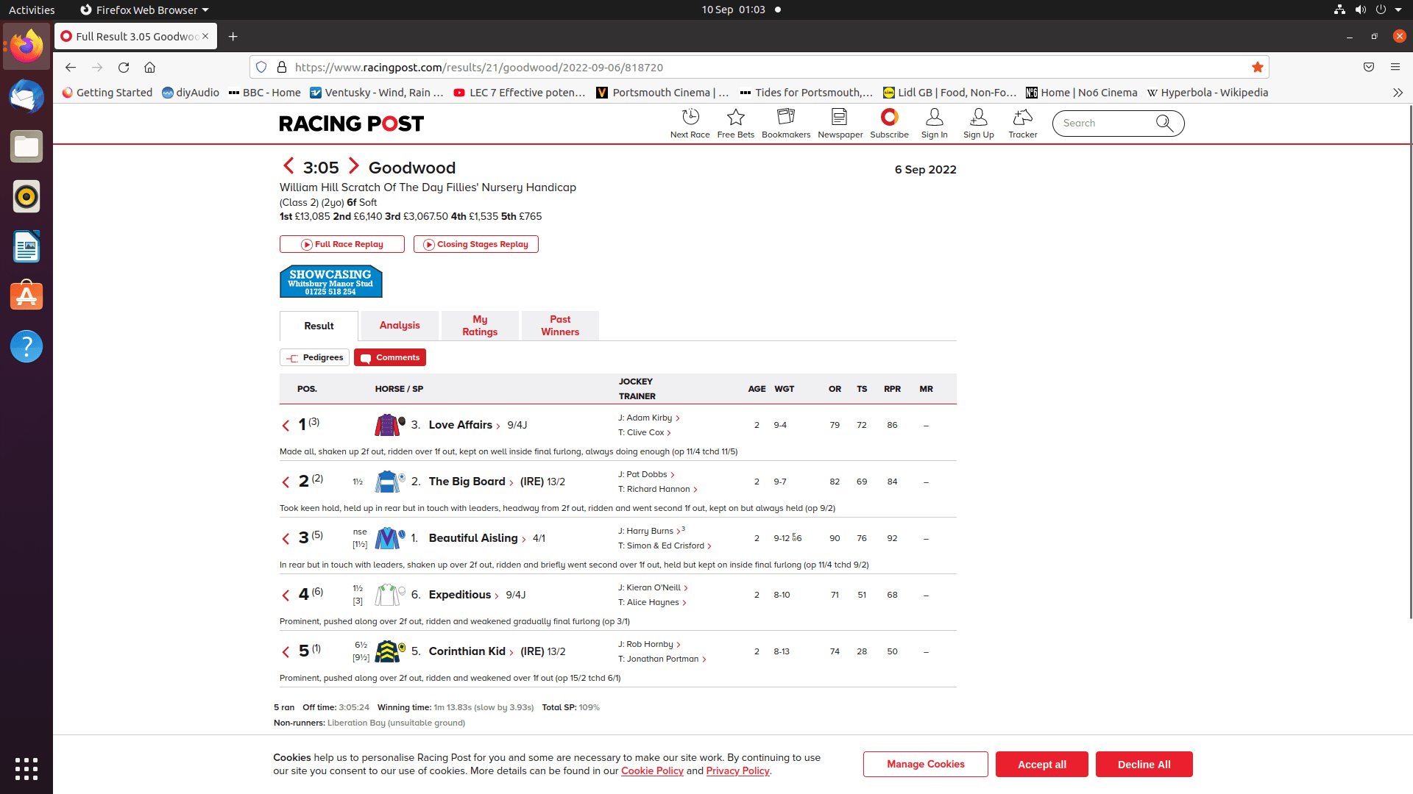1413x794 pixels.
Task: Select the Full Result 3.05 Goodwood browser tab
Action: 135,36
